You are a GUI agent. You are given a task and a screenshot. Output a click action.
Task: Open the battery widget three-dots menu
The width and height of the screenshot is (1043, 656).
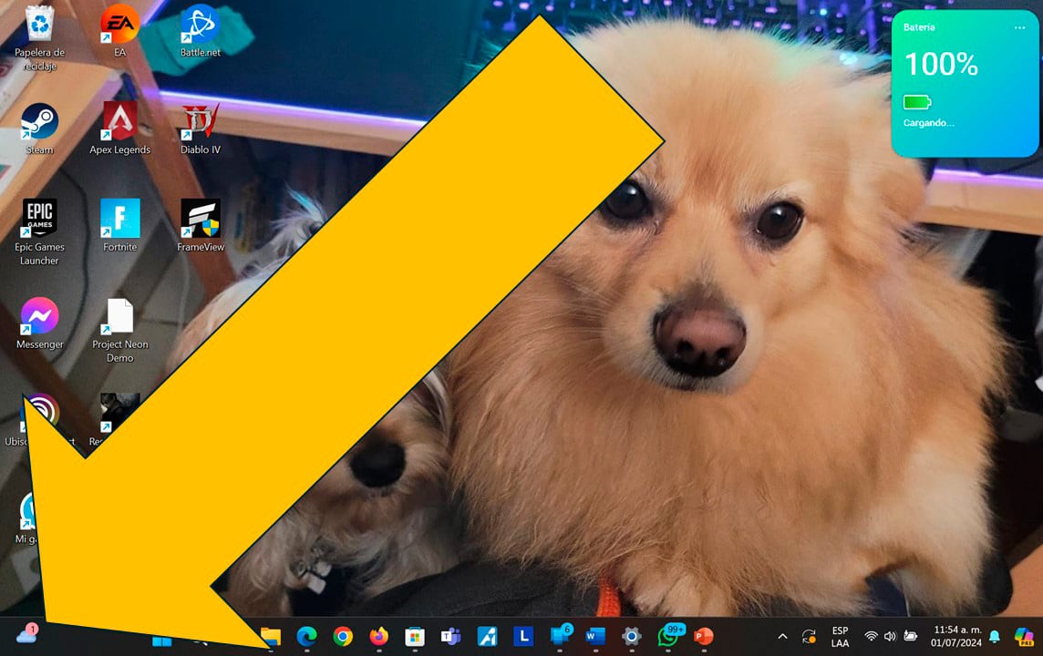[x=1019, y=27]
